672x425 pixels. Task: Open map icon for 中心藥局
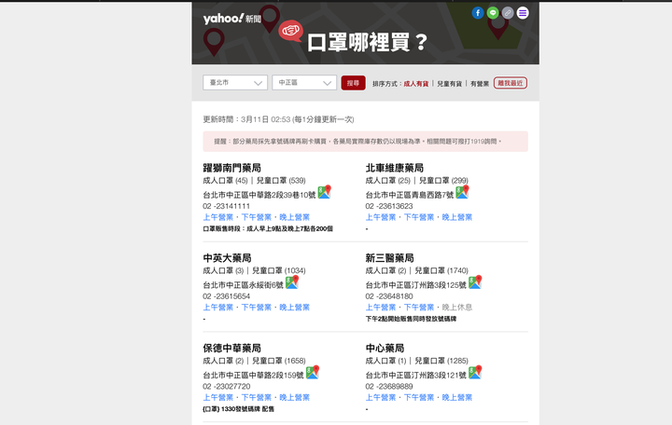pyautogui.click(x=475, y=373)
